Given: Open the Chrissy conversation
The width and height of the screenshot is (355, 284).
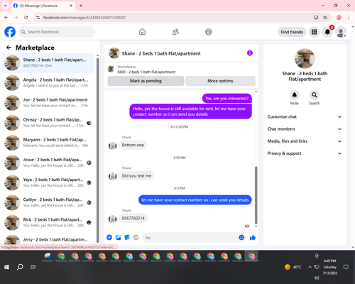Looking at the screenshot, I should (x=48, y=123).
